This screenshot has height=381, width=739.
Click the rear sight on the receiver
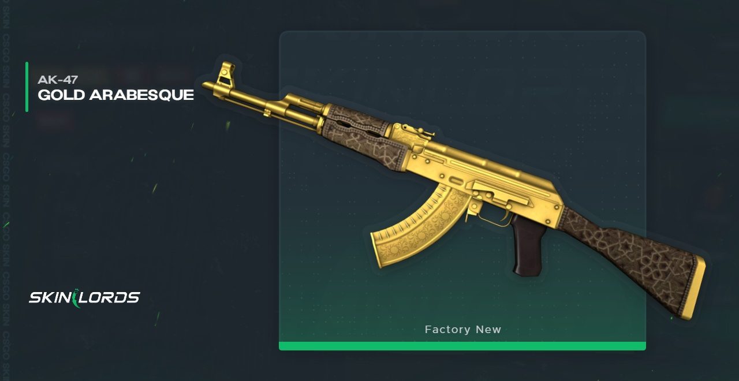tap(417, 131)
